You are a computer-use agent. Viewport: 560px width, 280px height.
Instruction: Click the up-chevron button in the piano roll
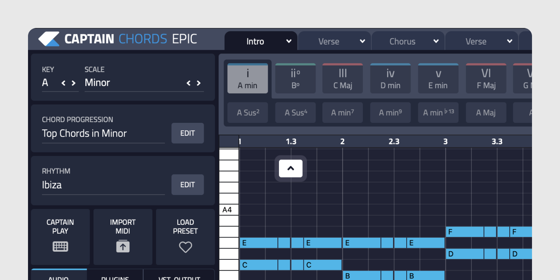click(291, 168)
